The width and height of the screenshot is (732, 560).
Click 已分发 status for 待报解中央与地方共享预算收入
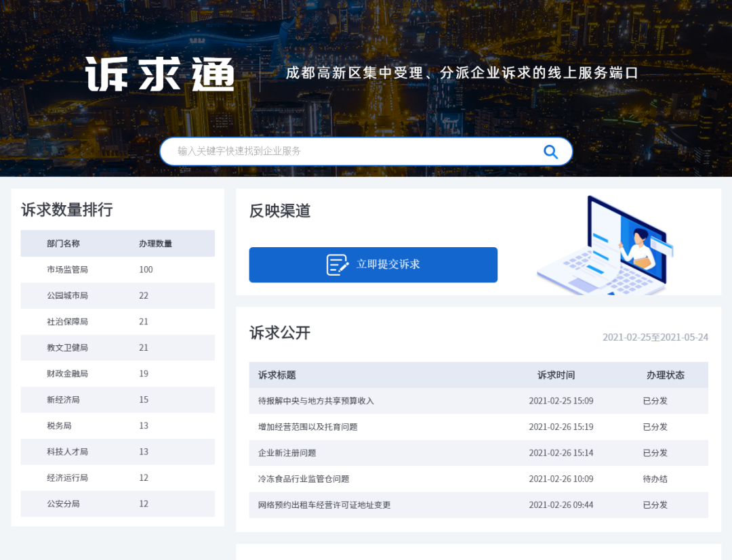[655, 401]
